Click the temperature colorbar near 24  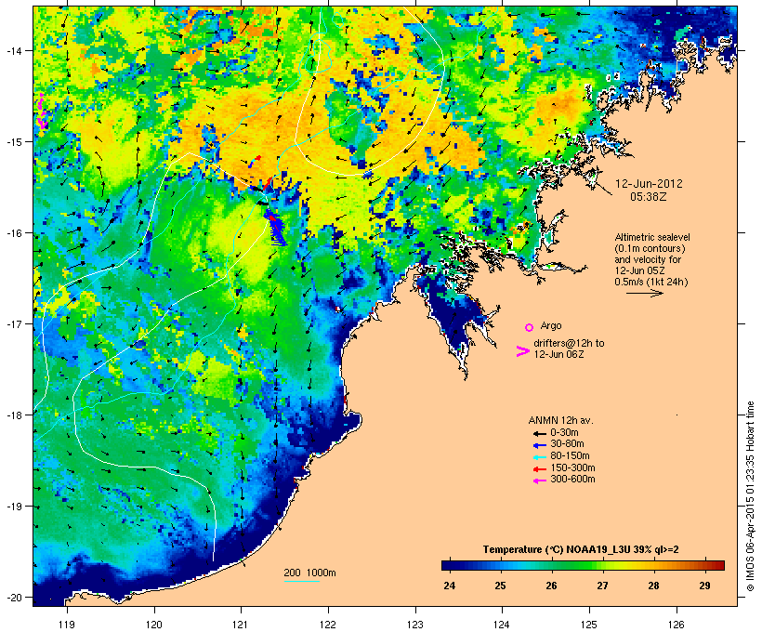pos(450,565)
